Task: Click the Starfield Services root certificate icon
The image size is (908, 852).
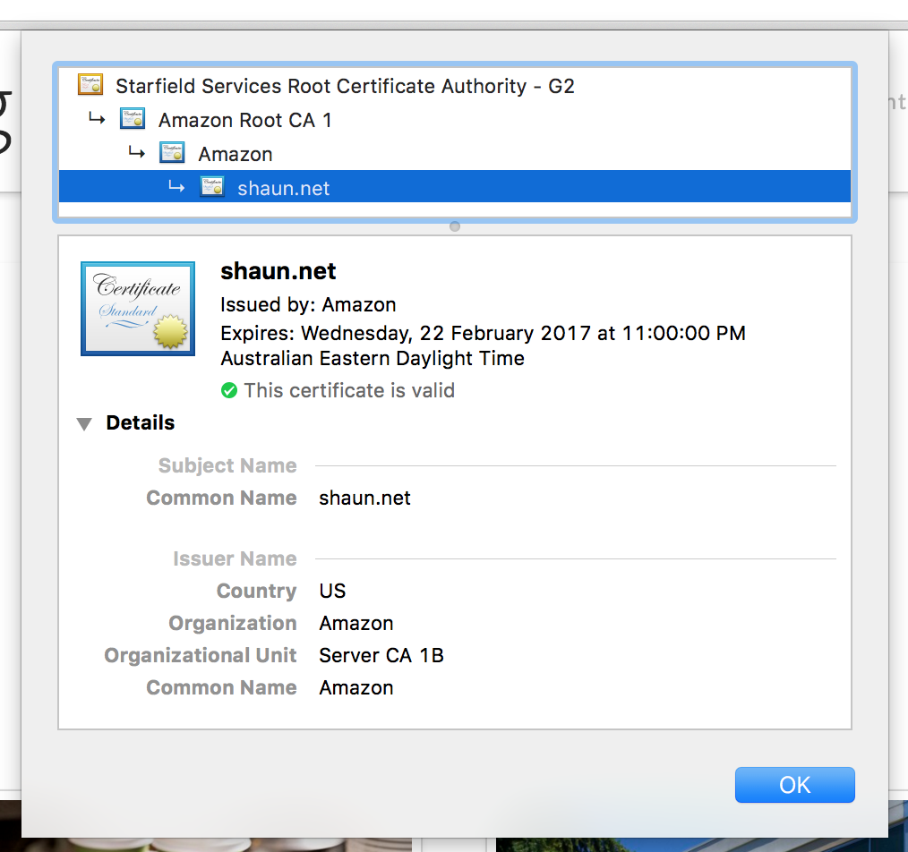Action: [x=90, y=86]
